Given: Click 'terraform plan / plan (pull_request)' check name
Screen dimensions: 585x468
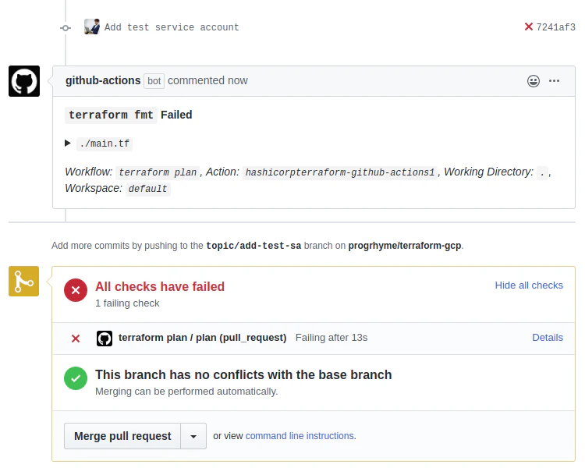Looking at the screenshot, I should pyautogui.click(x=203, y=338).
